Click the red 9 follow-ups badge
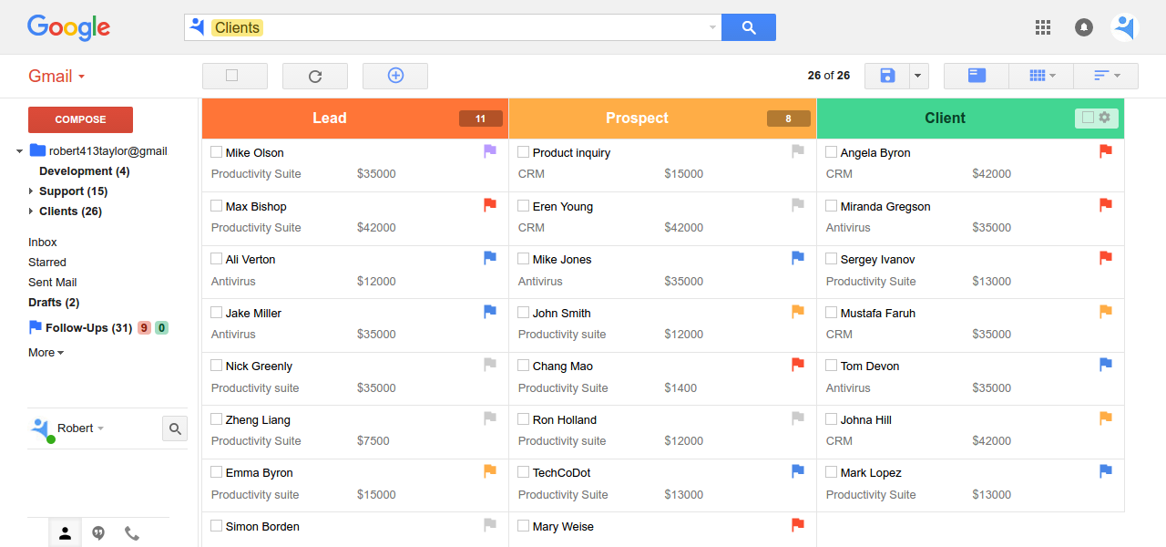 point(144,328)
